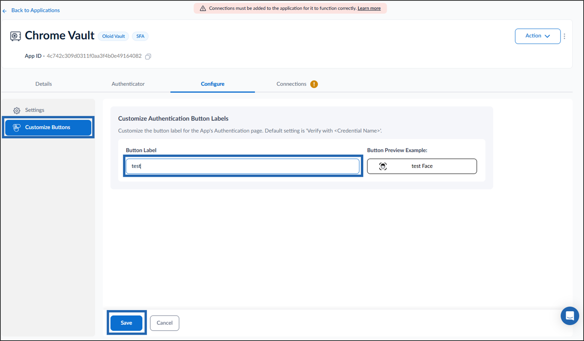Switch to the Authenticator tab
The image size is (584, 341).
[x=128, y=84]
